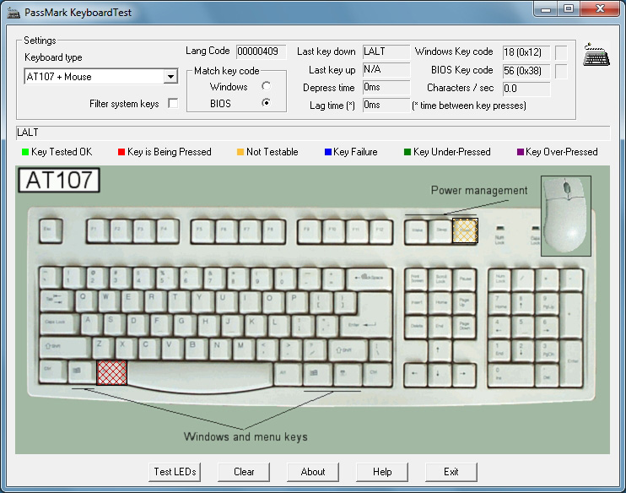Viewport: 626px width, 493px height.
Task: Click the Pause key on the keyboard image
Action: tap(464, 279)
